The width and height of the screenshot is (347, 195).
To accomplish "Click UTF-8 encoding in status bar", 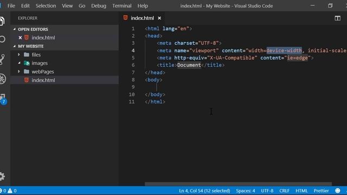I will 267,191.
